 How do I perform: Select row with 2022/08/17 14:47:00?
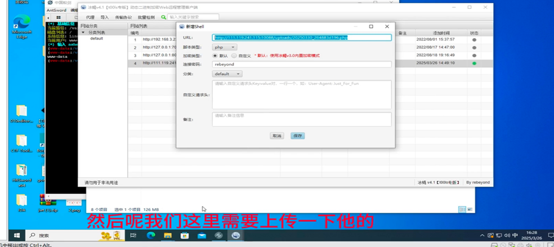coord(310,47)
